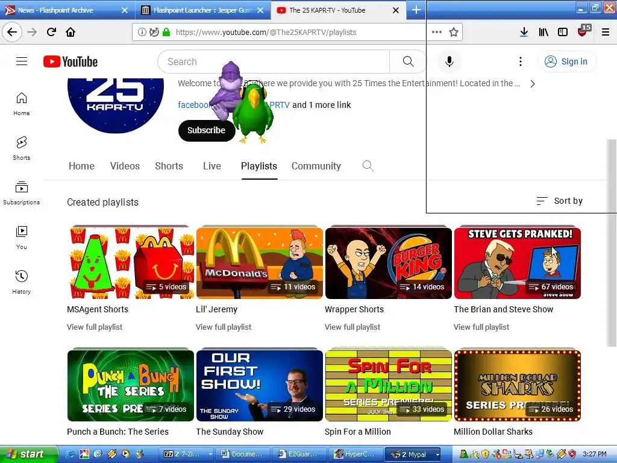Open the Windows start button

point(28,455)
